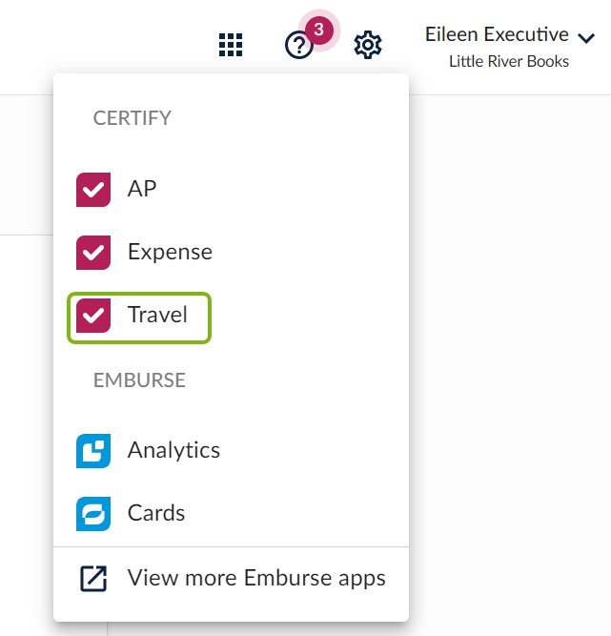Screen dimensions: 611x636
Task: Click the Emburse Analytics app icon
Action: [93, 451]
